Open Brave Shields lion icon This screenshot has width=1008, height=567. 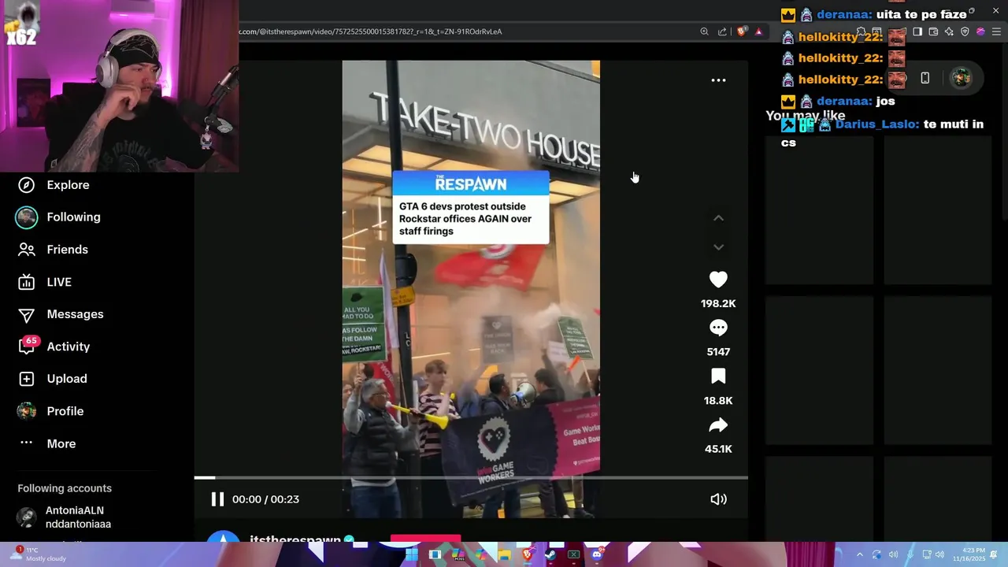pyautogui.click(x=742, y=31)
